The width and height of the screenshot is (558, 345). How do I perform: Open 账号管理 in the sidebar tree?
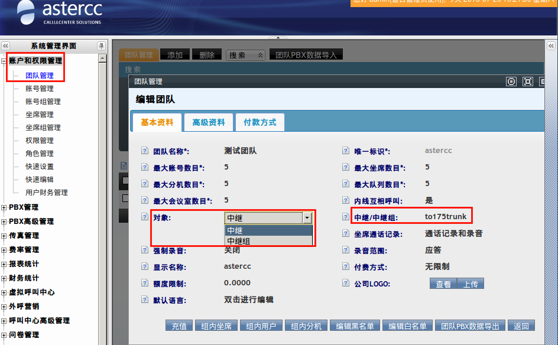(x=39, y=89)
